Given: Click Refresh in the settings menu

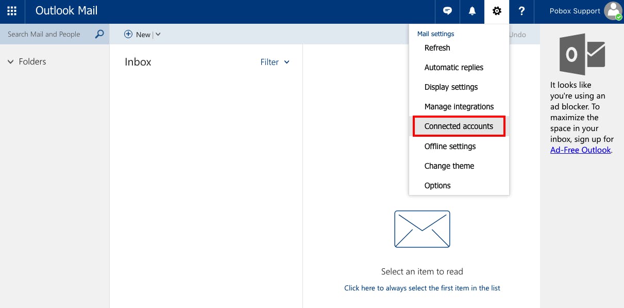Looking at the screenshot, I should 436,47.
